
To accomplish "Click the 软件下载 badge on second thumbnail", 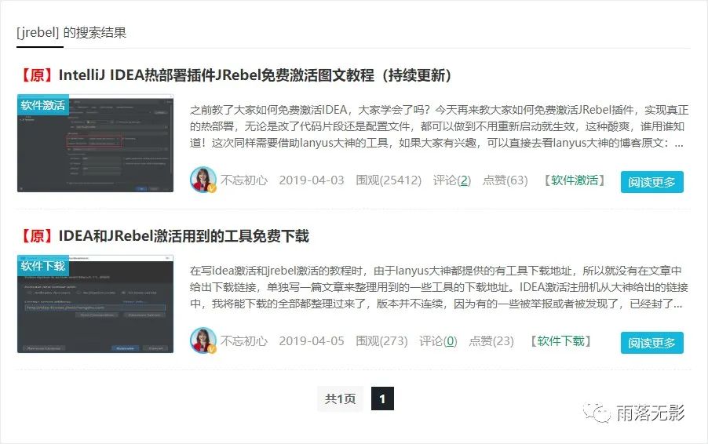I will coord(43,265).
